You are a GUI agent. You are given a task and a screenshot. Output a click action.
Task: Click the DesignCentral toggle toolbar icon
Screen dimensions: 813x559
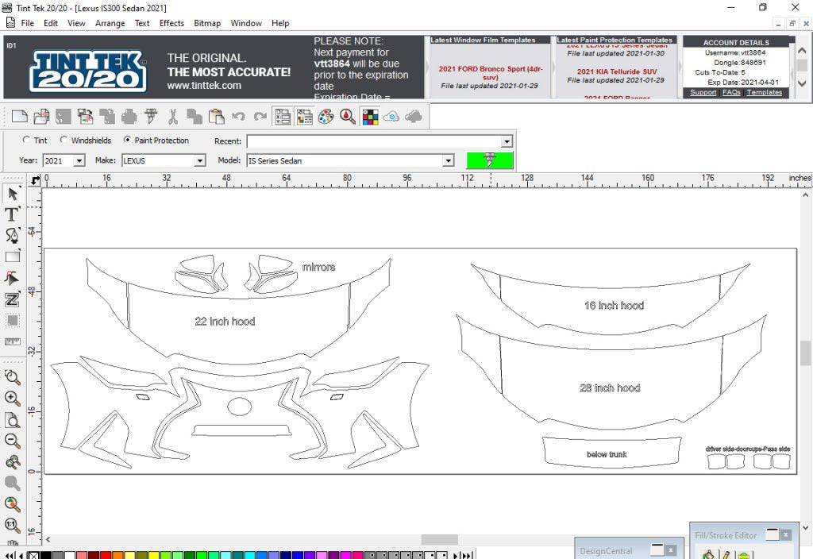point(283,117)
